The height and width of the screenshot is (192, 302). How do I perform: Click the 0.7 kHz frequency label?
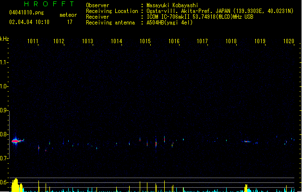click(4, 158)
